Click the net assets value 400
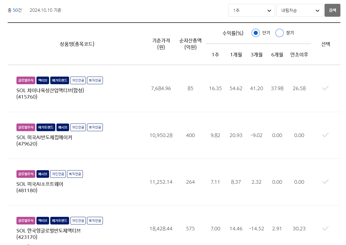The width and height of the screenshot is (346, 245). pyautogui.click(x=190, y=135)
